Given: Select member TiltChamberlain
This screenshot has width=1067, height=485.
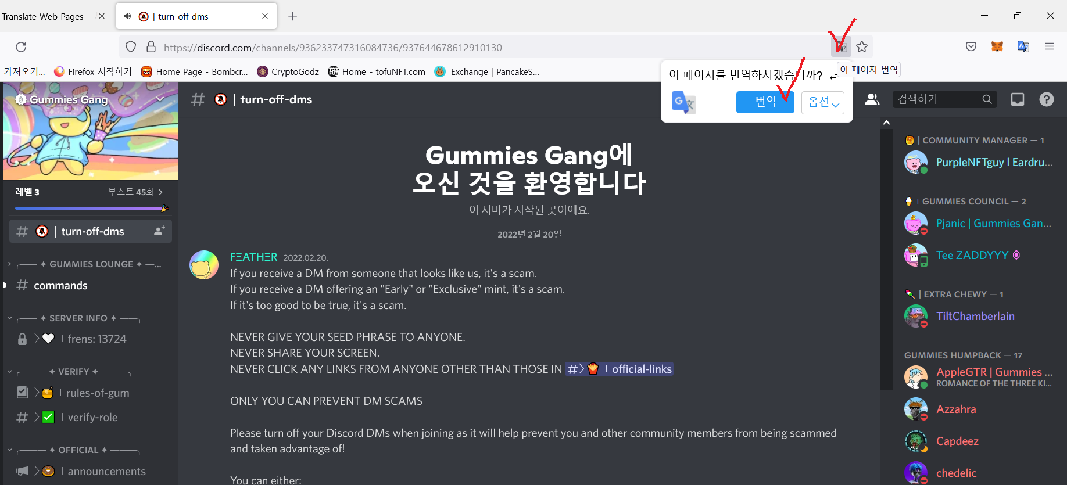Looking at the screenshot, I should (979, 316).
